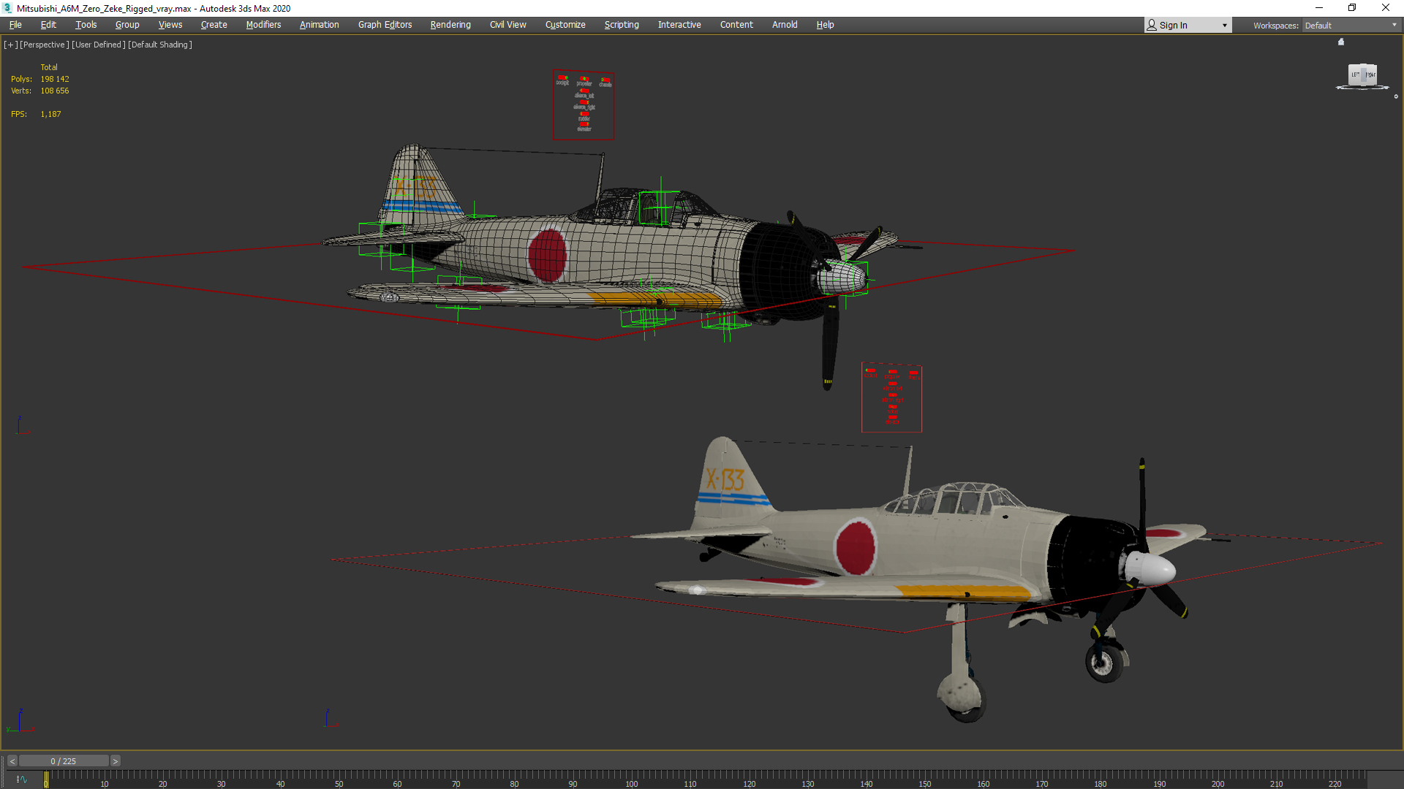This screenshot has width=1404, height=789.
Task: Open the Customize menu
Action: [565, 25]
